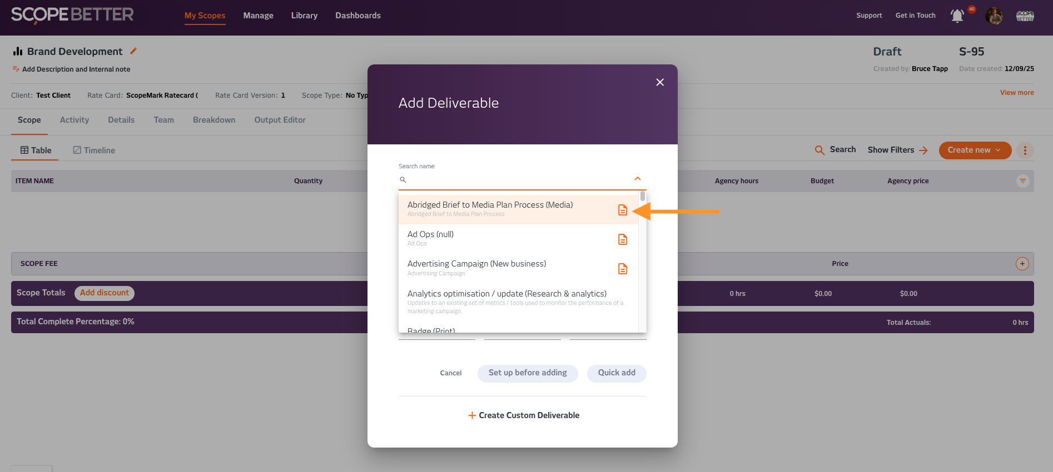1053x472 pixels.
Task: Click document icon beside Advertising Campaign
Action: [x=623, y=269]
